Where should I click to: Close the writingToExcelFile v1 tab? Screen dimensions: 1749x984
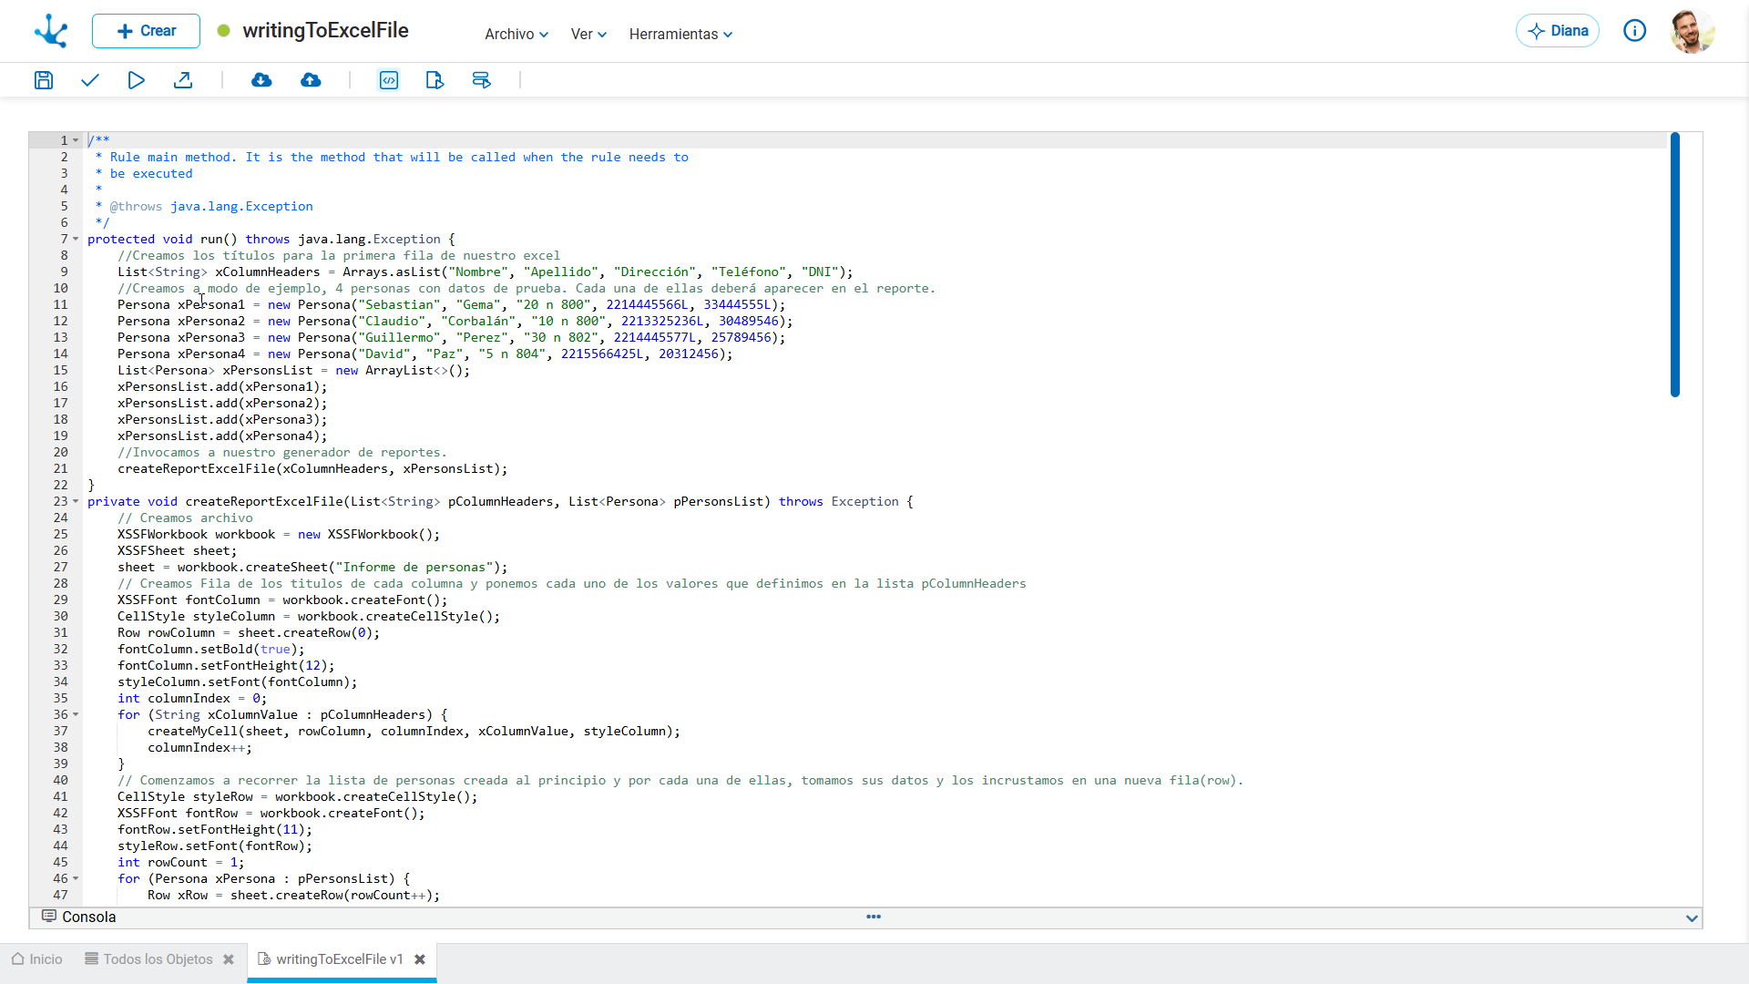(x=420, y=959)
